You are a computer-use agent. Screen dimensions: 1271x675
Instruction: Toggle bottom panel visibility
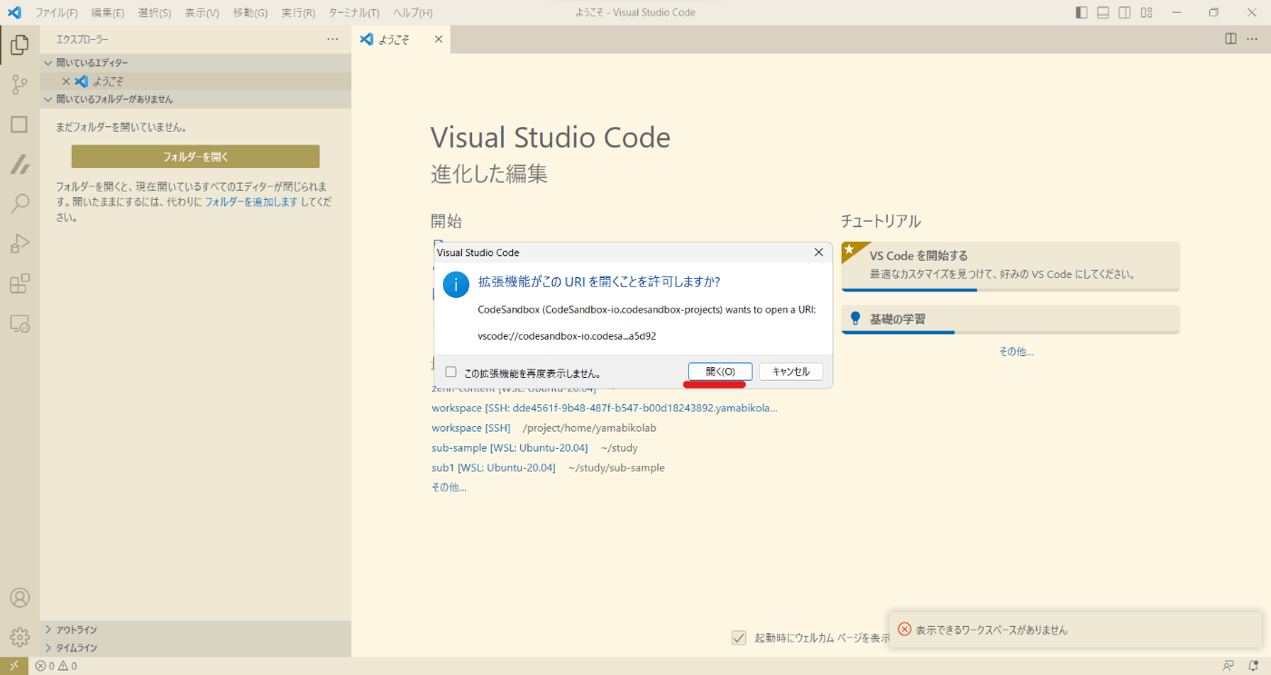click(x=1103, y=13)
